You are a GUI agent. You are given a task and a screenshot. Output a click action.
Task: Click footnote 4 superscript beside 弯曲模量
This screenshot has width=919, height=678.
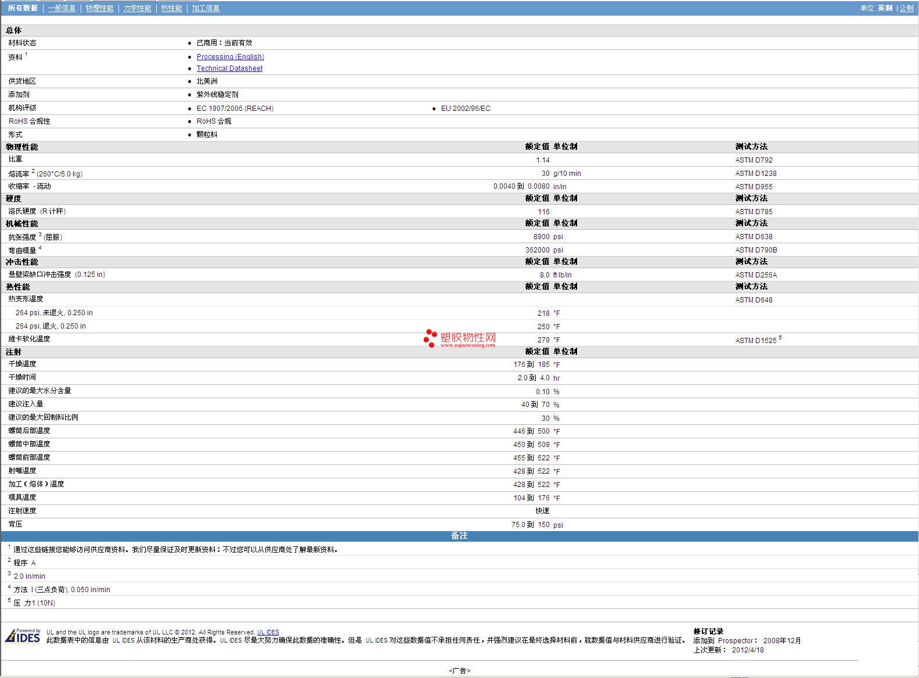[x=40, y=248]
